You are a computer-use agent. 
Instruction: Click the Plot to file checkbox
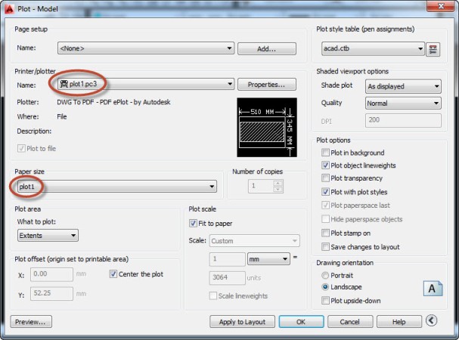21,148
